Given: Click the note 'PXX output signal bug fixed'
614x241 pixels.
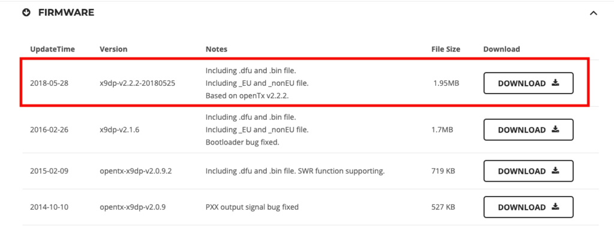Looking at the screenshot, I should [252, 207].
